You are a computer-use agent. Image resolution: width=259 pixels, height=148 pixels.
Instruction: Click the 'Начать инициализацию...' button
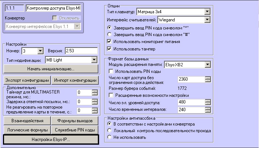coord(51,69)
